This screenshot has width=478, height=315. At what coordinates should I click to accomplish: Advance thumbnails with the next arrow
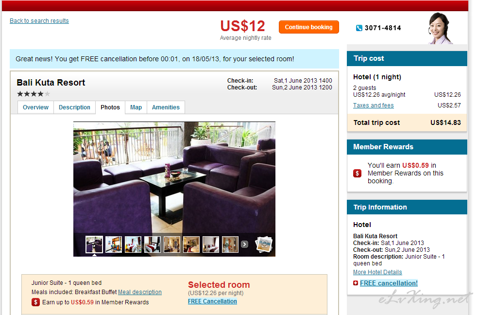point(244,244)
